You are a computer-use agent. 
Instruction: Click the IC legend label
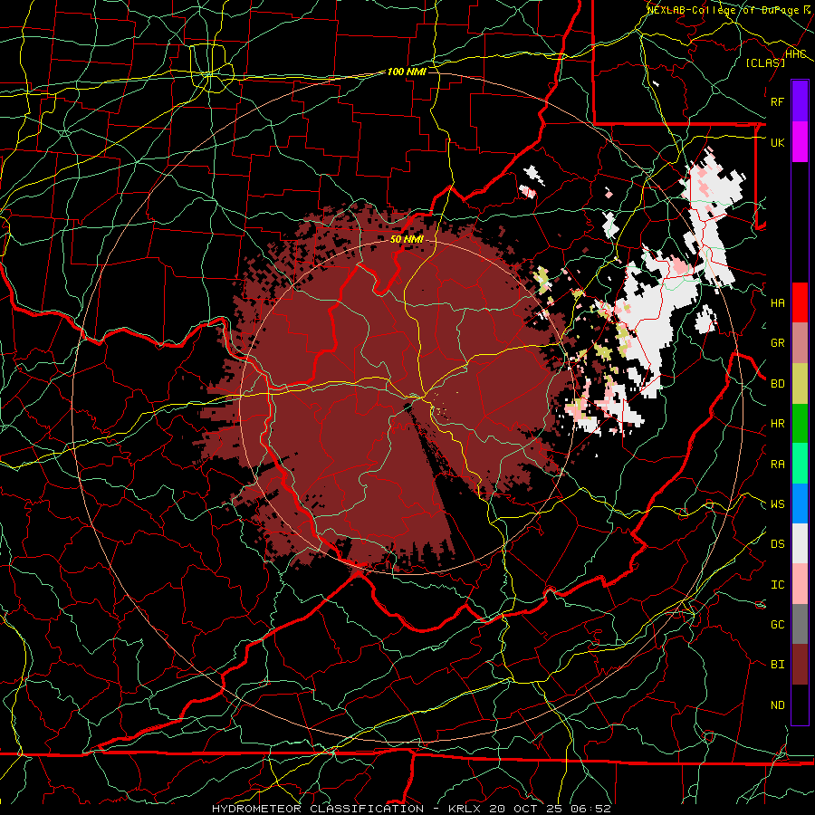pos(777,585)
